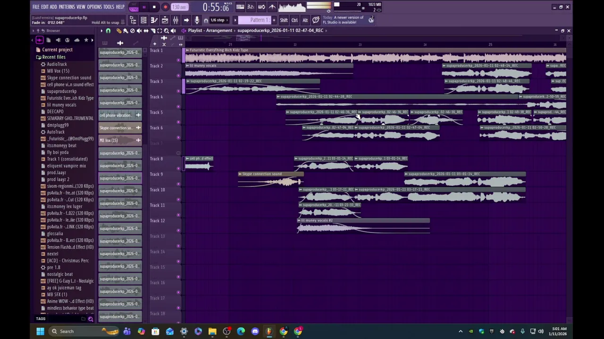Open the Channel rack from toolbar

click(x=143, y=20)
